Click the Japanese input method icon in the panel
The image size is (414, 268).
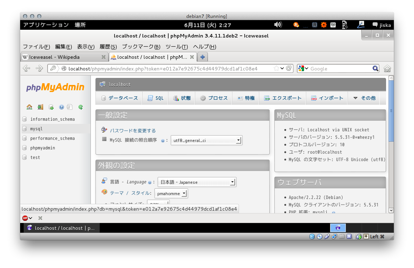click(x=296, y=25)
